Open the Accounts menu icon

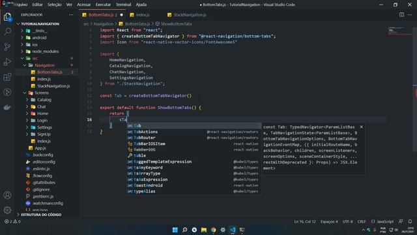[x=7, y=195]
